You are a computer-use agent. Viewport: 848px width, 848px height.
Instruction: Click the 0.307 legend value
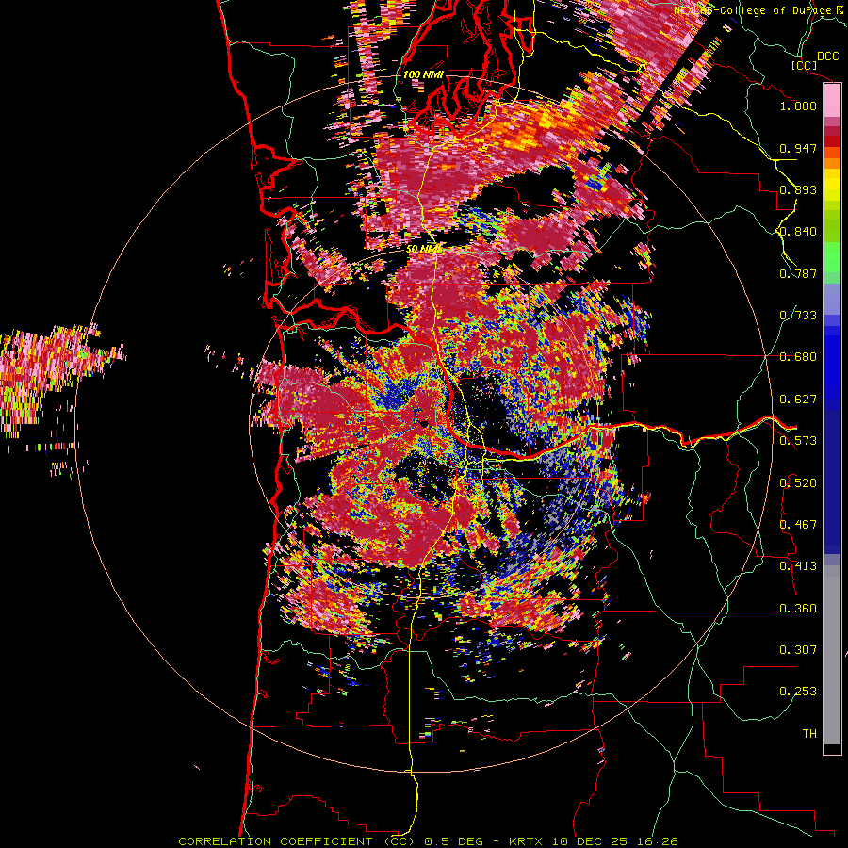798,650
